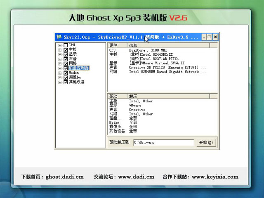Uncheck the Modem checkbox
264x198 pixels.
pyautogui.click(x=66, y=73)
